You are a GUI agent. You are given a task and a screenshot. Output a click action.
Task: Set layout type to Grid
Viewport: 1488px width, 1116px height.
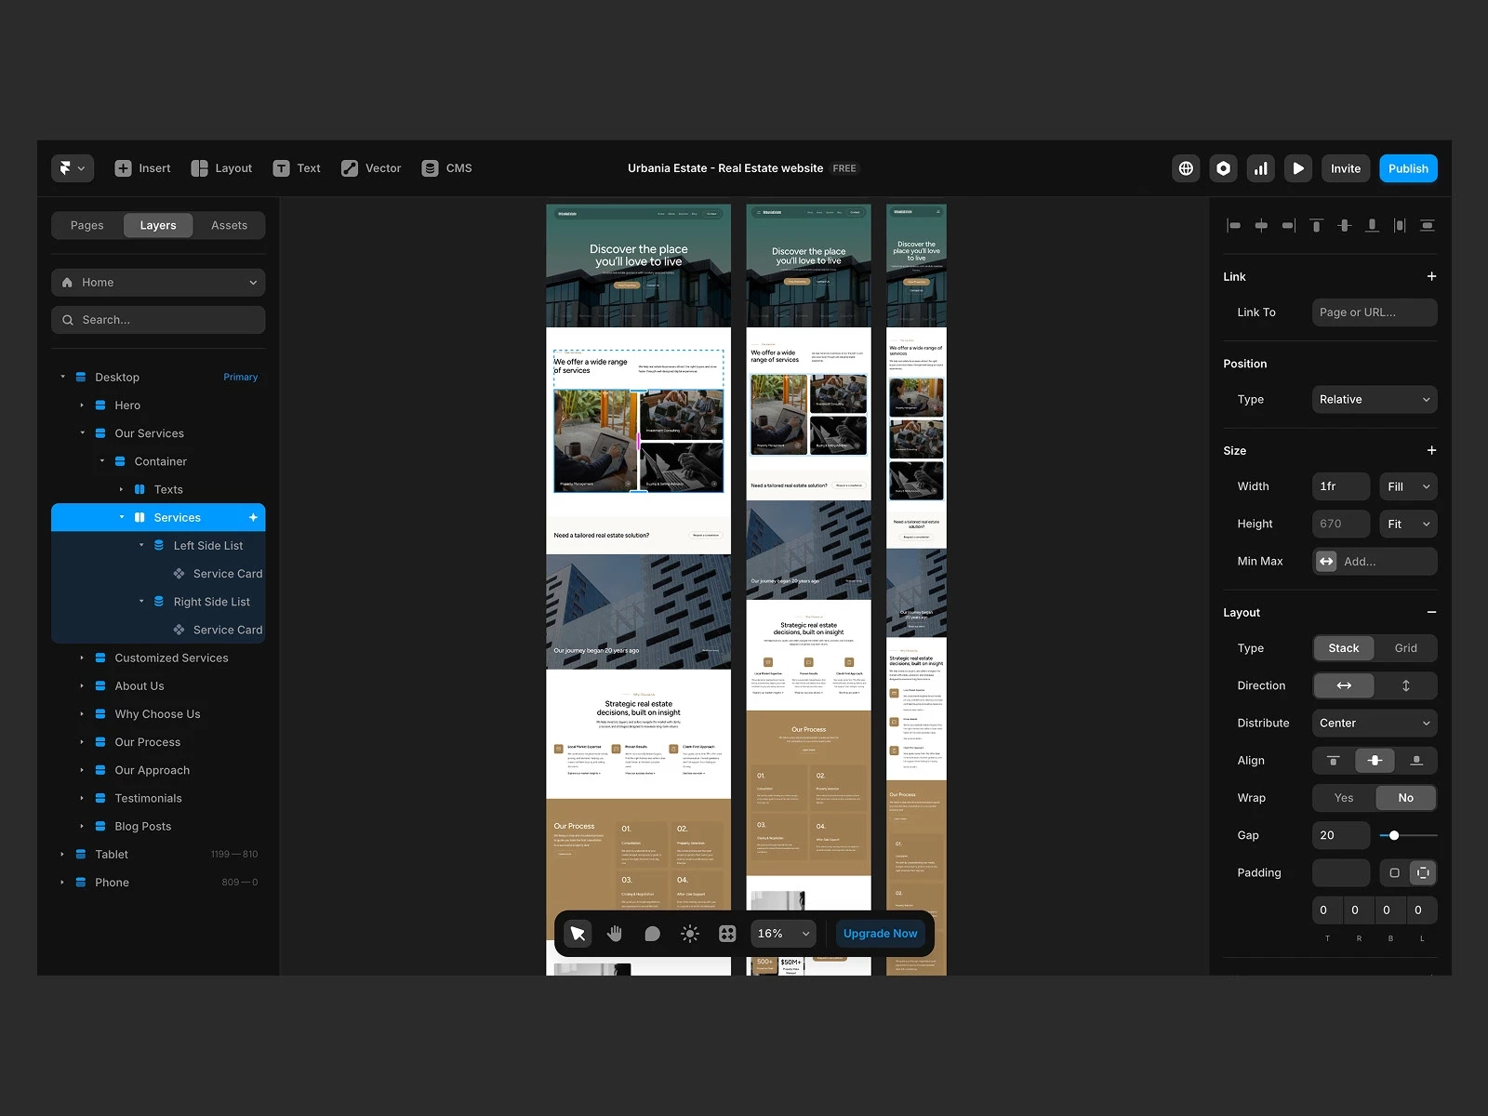(x=1405, y=648)
